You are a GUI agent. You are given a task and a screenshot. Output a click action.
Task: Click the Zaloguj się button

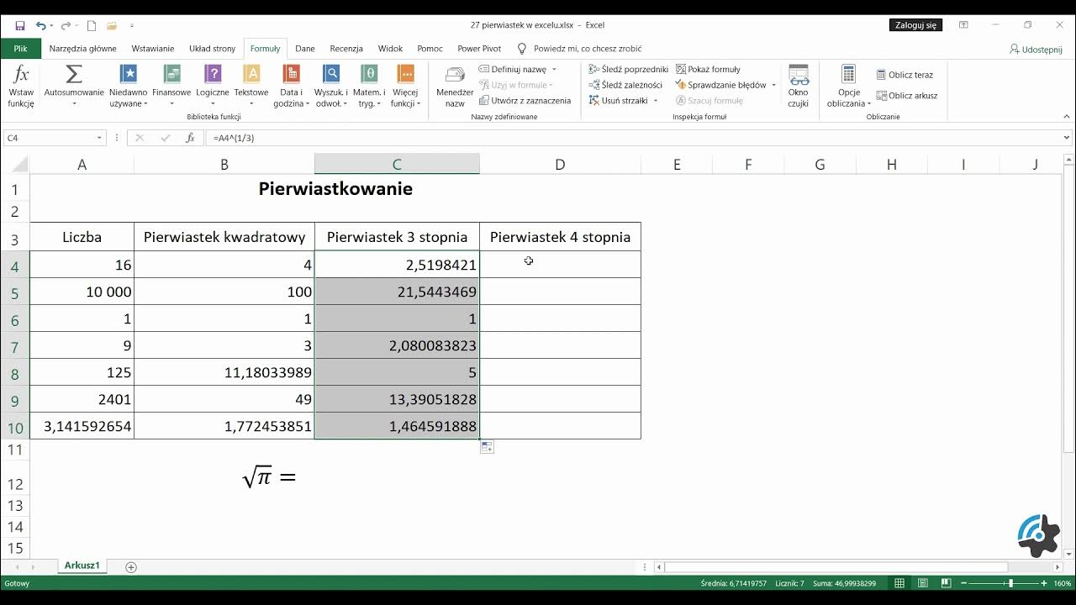coord(915,25)
